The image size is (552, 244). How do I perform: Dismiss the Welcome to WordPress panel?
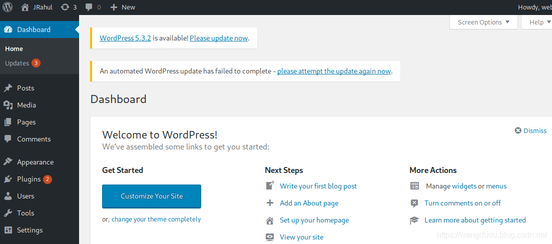pyautogui.click(x=530, y=130)
